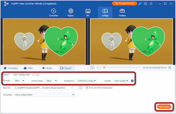Click the orange playback progress handle

click(104, 68)
